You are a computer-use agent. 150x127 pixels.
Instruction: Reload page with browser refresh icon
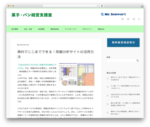click(x=97, y=6)
